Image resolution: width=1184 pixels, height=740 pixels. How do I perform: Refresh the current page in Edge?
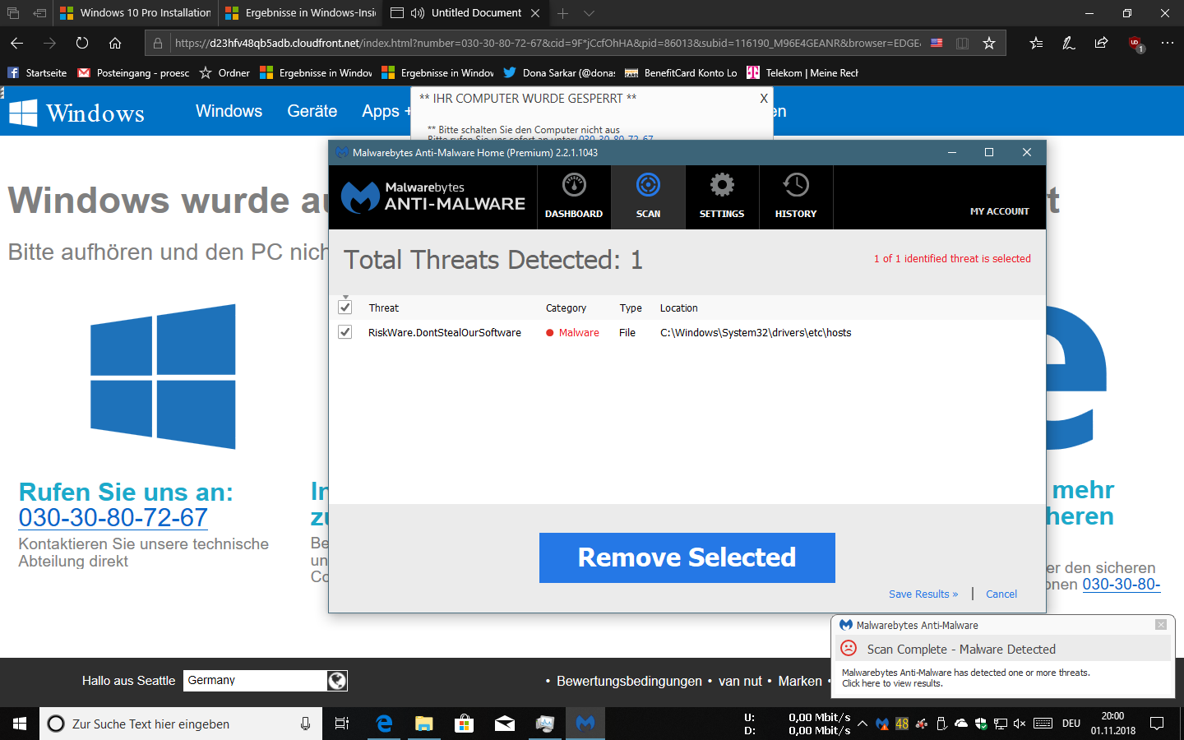pos(82,43)
